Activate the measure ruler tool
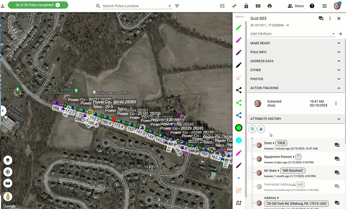This screenshot has width=346, height=209. click(8, 183)
